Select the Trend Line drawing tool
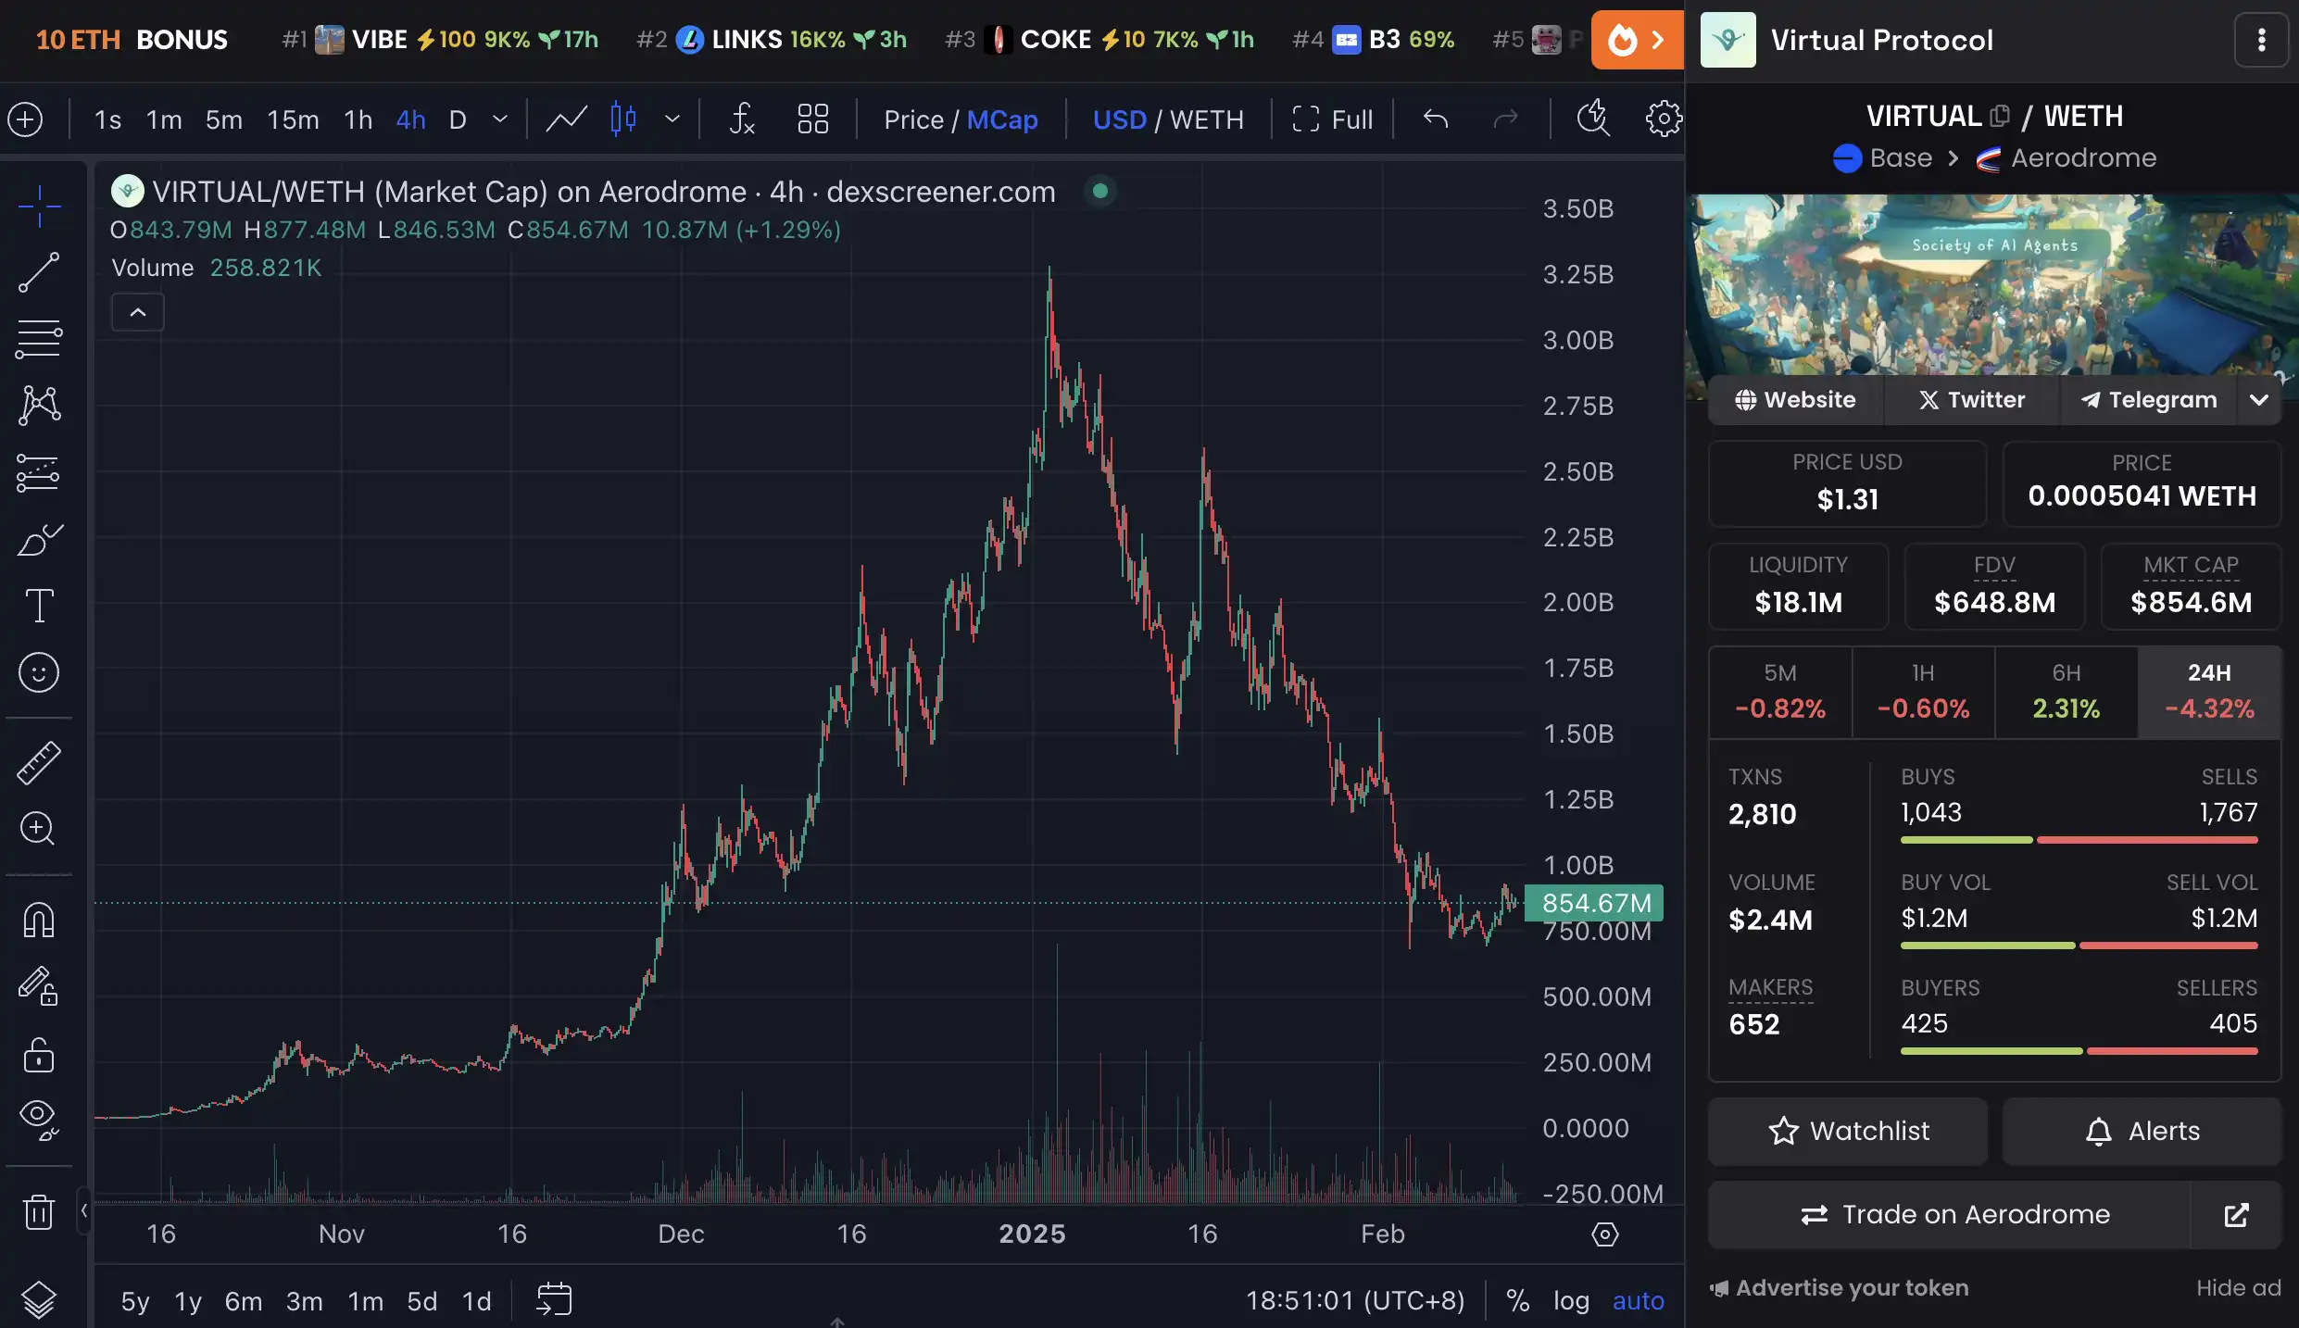Image resolution: width=2299 pixels, height=1328 pixels. [39, 272]
